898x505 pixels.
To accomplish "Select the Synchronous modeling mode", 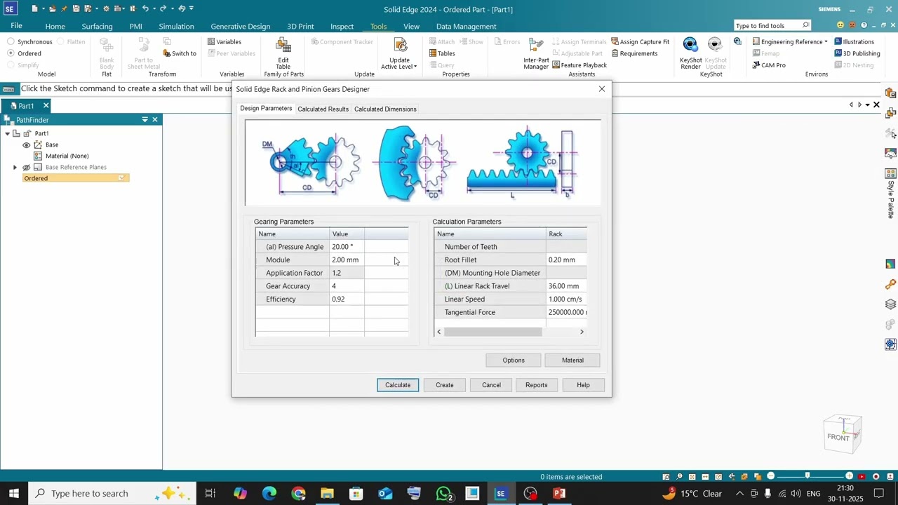I will [30, 41].
